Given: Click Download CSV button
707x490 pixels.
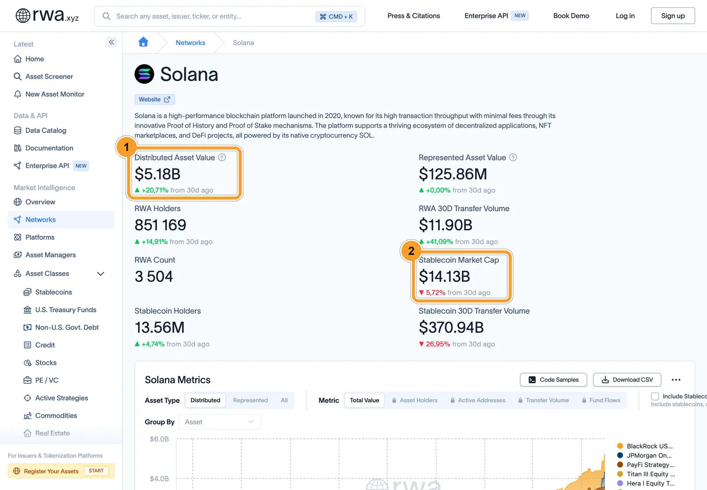Looking at the screenshot, I should [627, 380].
